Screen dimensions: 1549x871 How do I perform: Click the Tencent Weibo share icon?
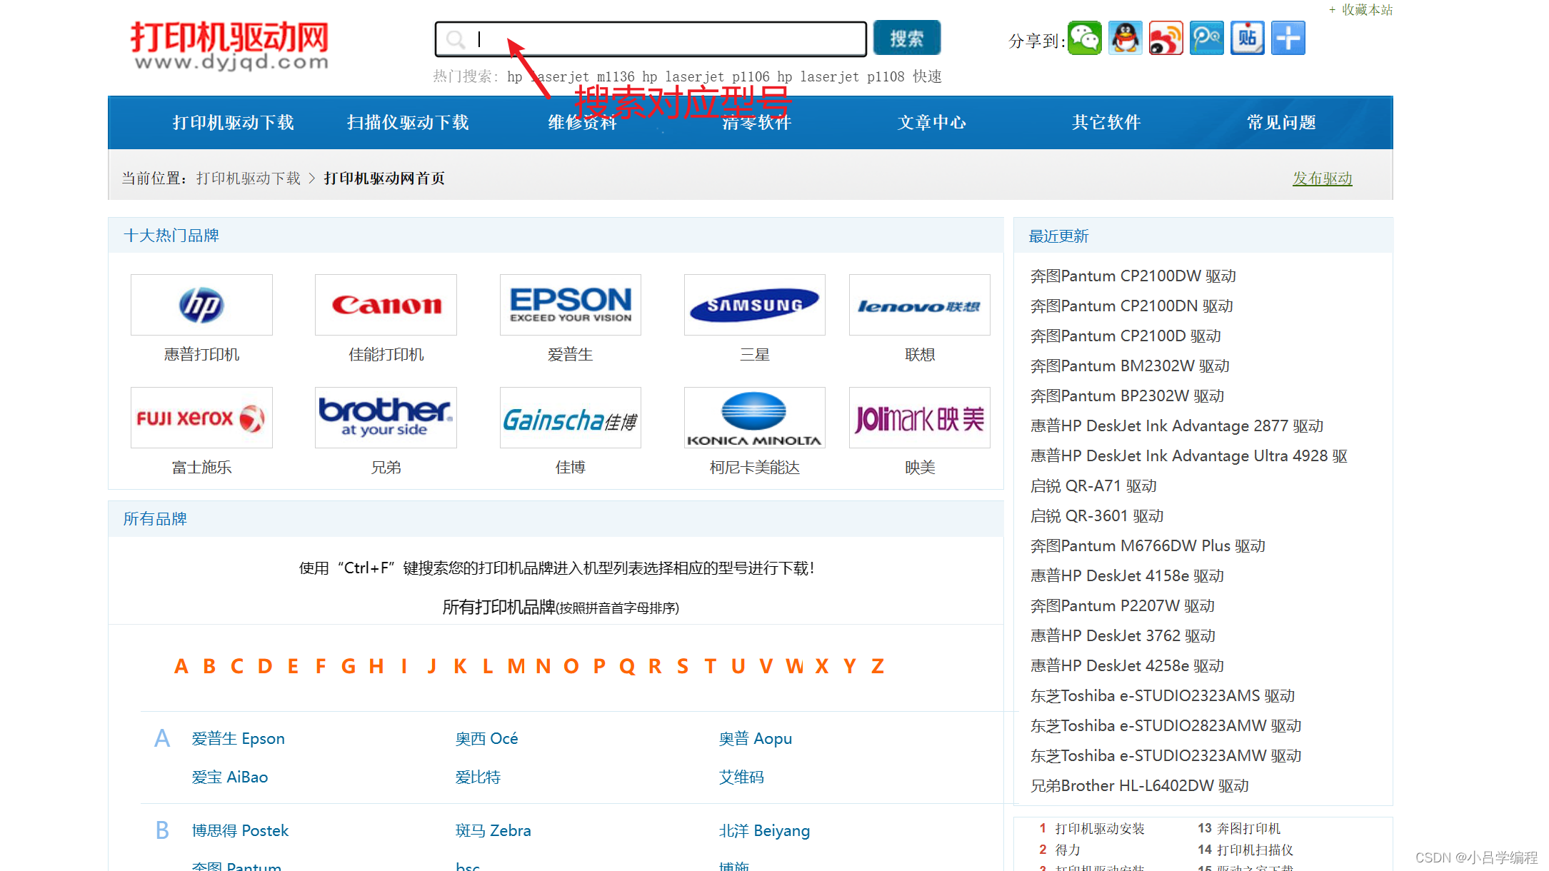1206,39
